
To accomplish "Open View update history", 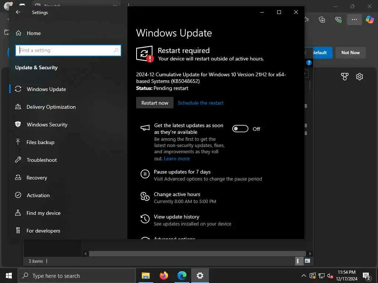I will pyautogui.click(x=176, y=217).
